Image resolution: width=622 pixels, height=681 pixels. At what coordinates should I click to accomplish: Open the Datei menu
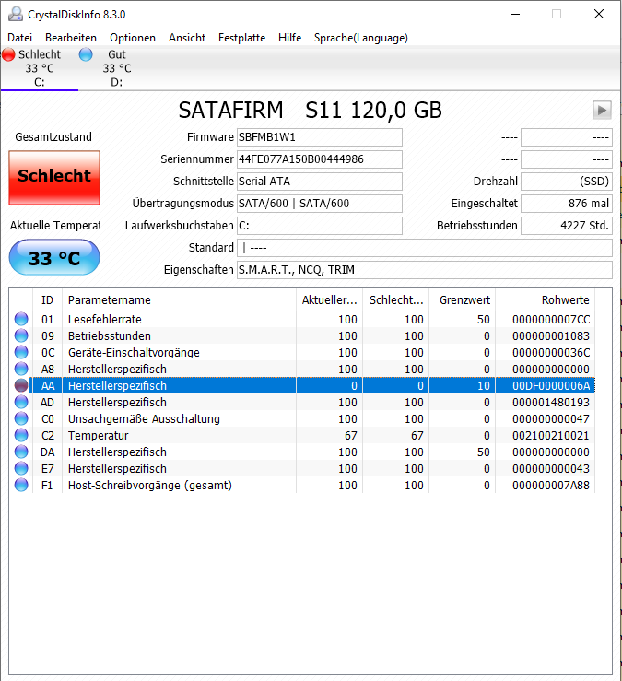[x=20, y=38]
